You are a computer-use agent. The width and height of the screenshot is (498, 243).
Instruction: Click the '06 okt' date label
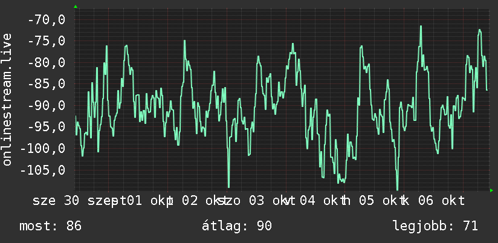(441, 201)
